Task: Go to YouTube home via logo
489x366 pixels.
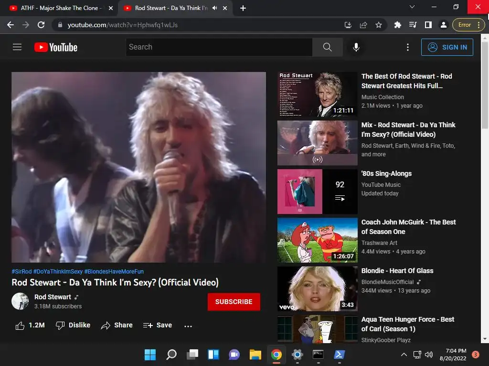Action: (x=56, y=47)
